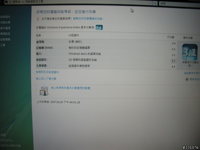Click the 分級資料 column header
Image resolution: width=200 pixels, height=150 pixels.
74,35
